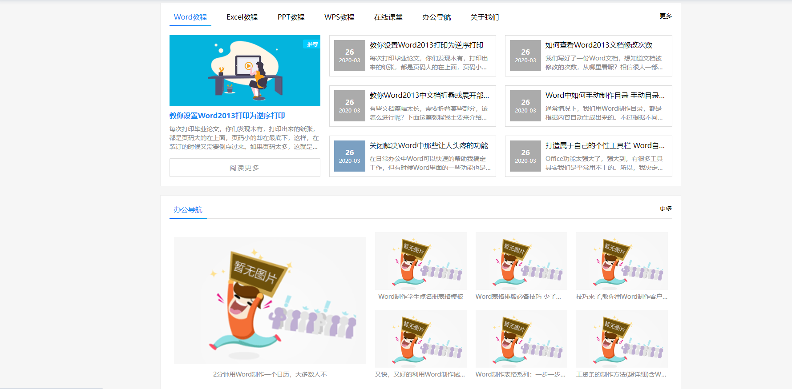Open thumbnail above 技巧来了,教你用Word制作客户

pyautogui.click(x=622, y=261)
